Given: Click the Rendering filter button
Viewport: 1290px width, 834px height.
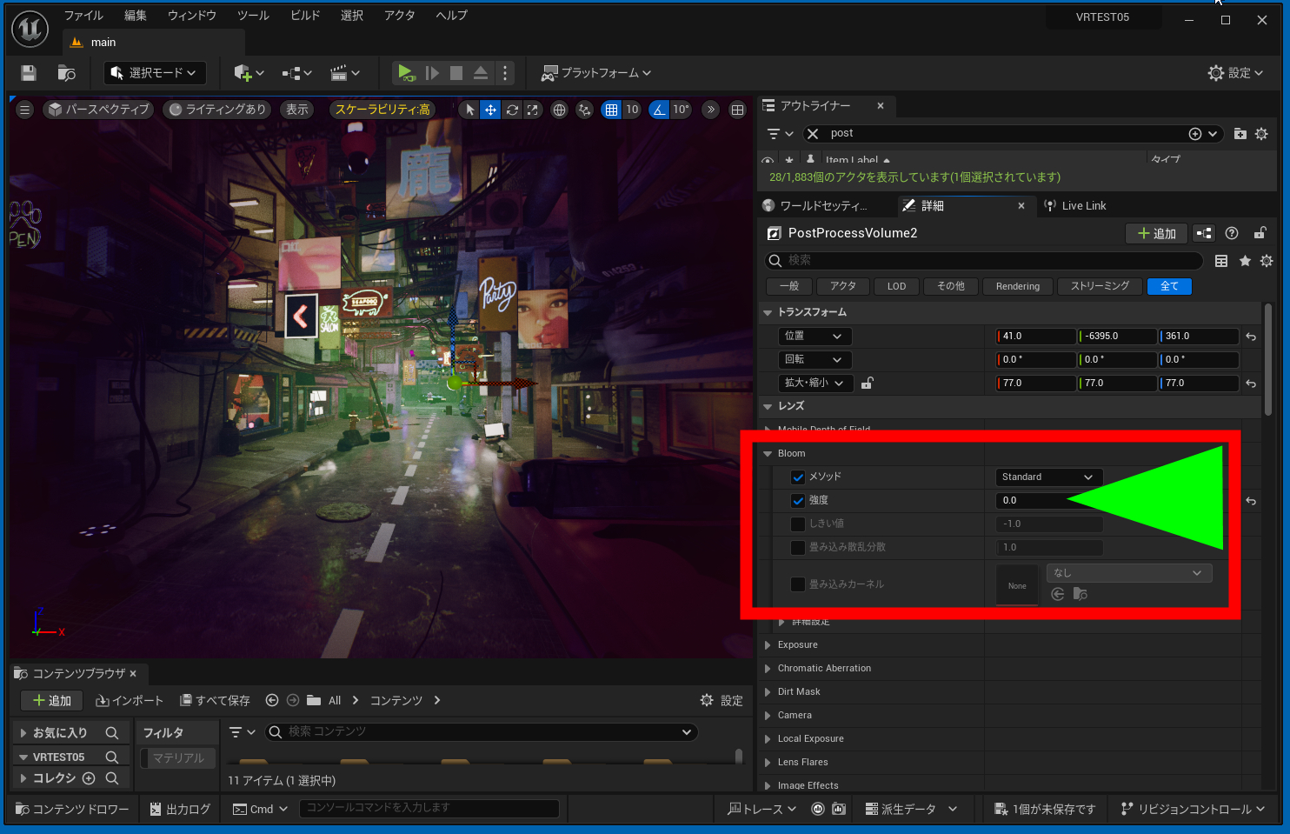Looking at the screenshot, I should tap(1017, 287).
